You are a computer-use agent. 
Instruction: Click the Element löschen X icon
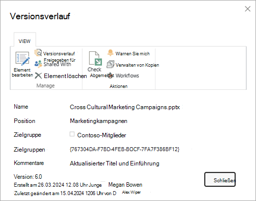coord(38,76)
